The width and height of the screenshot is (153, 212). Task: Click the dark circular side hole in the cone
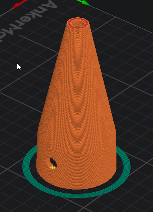(53, 162)
